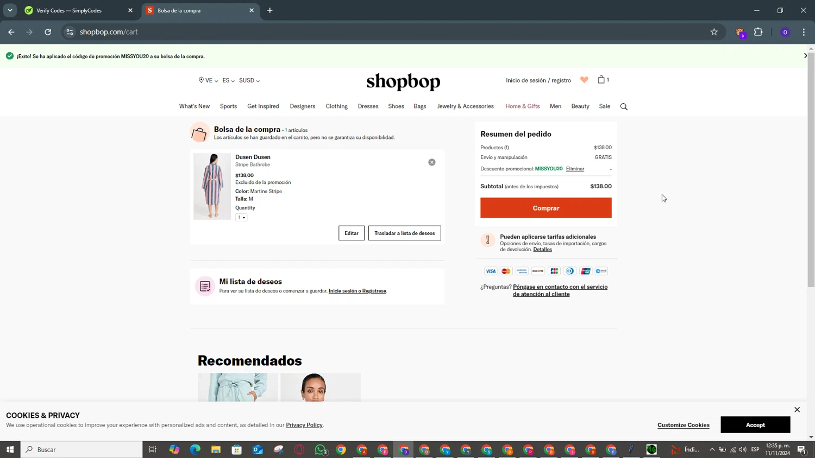Viewport: 815px width, 458px height.
Task: Open the Sale menu
Action: 605,106
